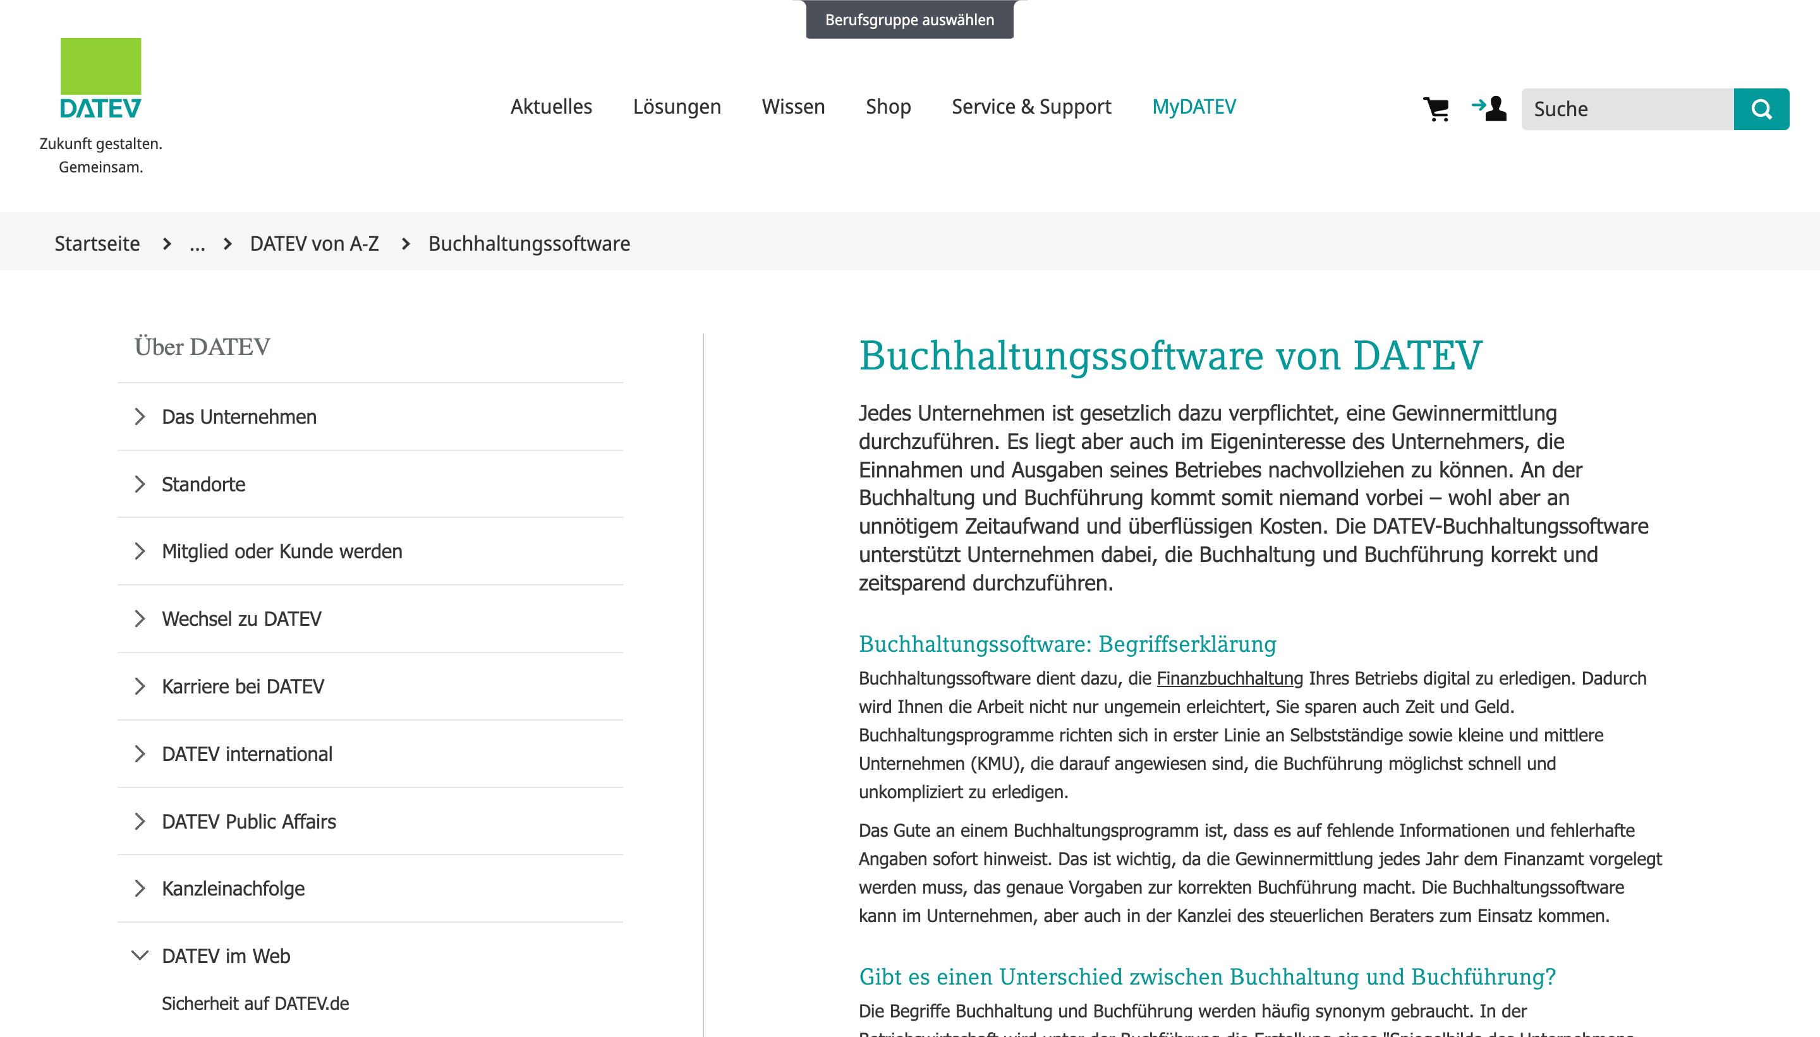Open the Kanzleinachfolge sidebar link
The width and height of the screenshot is (1820, 1037).
(x=233, y=889)
